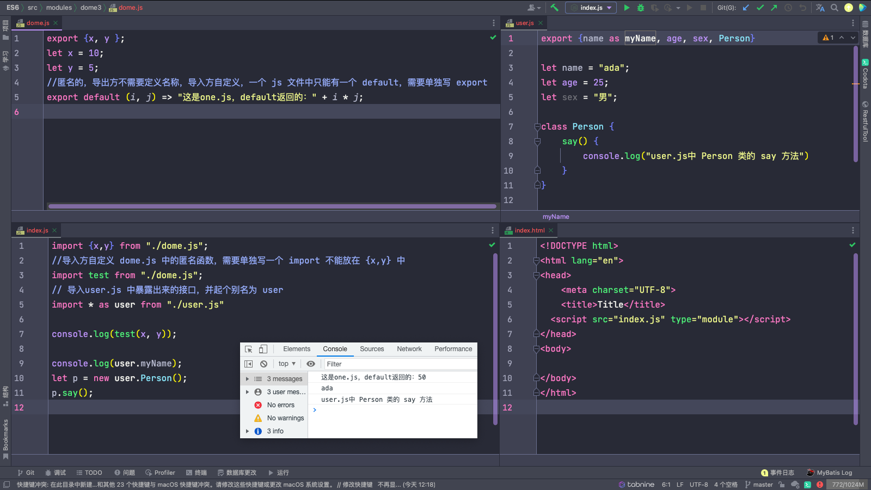Select the index.html editor tab
The height and width of the screenshot is (490, 871).
click(529, 230)
